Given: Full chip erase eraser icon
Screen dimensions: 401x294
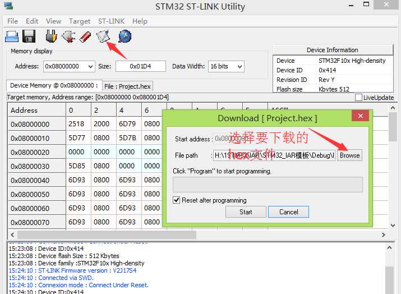Looking at the screenshot, I should point(85,36).
